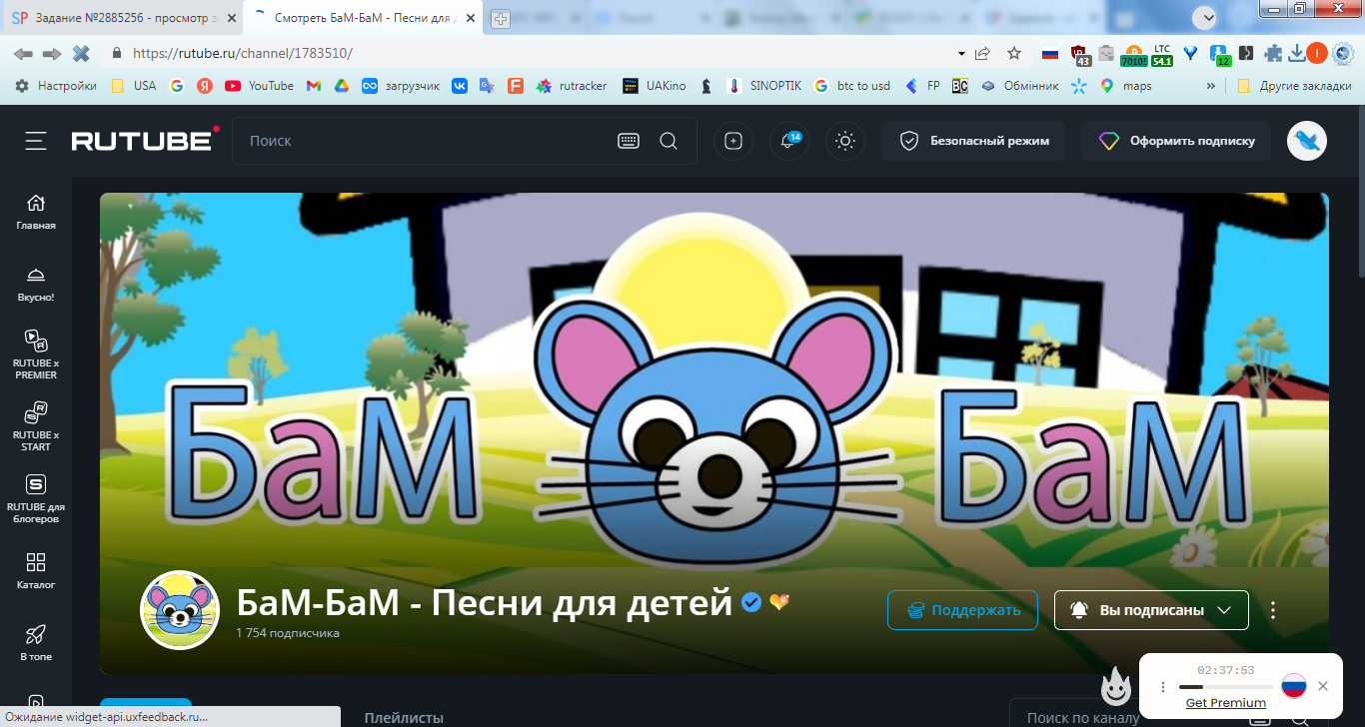Viewport: 1365px width, 727px height.
Task: Open the user profile avatar
Action: click(x=1307, y=141)
